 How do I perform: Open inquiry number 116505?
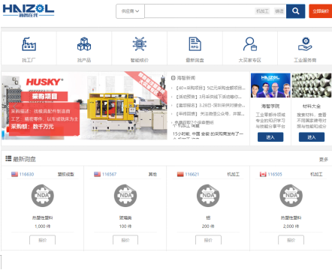[275, 174]
